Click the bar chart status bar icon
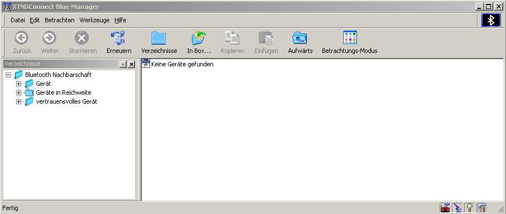 [x=481, y=207]
